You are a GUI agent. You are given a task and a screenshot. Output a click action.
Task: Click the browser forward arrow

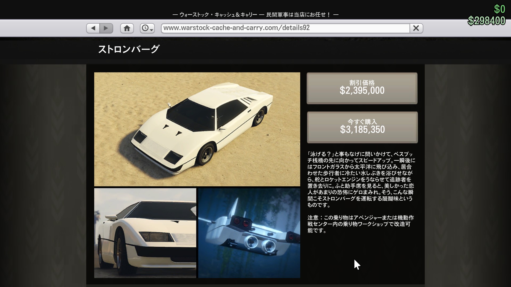pos(106,28)
